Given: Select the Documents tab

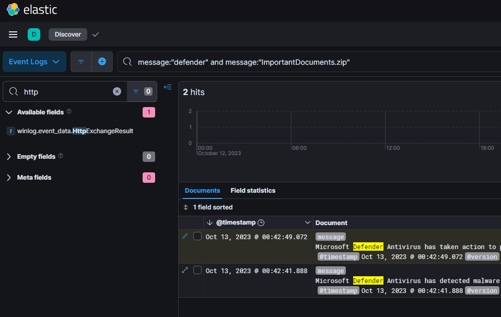Looking at the screenshot, I should (x=202, y=191).
